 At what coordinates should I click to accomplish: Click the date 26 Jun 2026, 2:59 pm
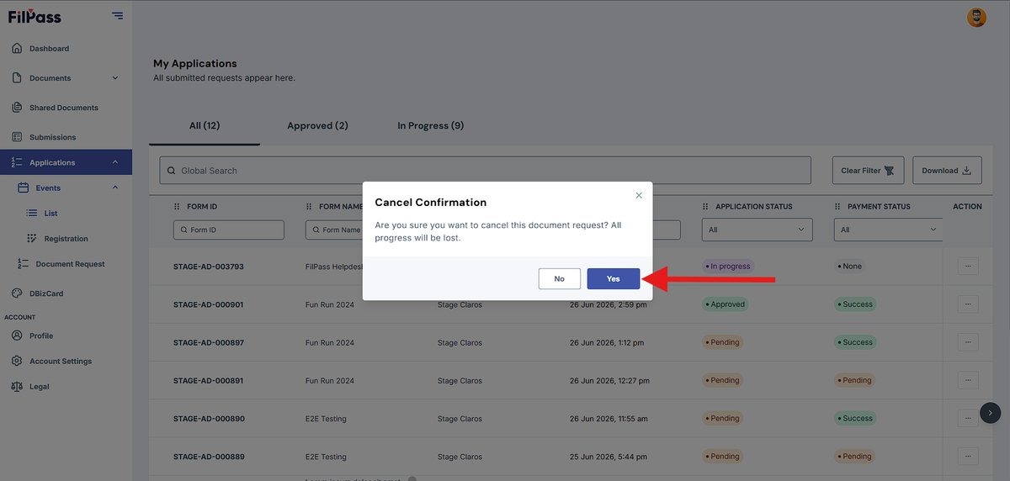(608, 304)
